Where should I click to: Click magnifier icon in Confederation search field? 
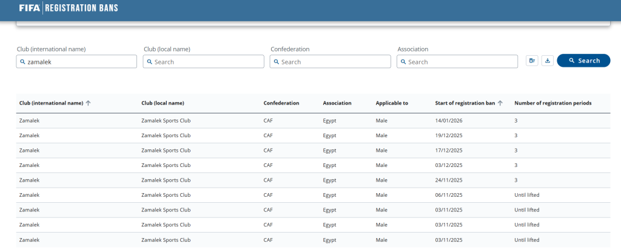tap(277, 62)
